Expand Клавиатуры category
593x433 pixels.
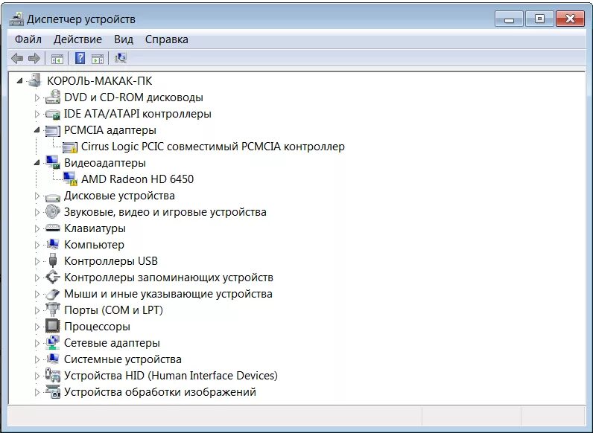(37, 228)
